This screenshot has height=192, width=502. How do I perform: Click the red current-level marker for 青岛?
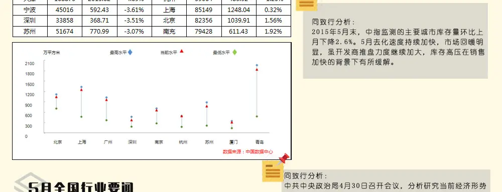pyautogui.click(x=257, y=69)
